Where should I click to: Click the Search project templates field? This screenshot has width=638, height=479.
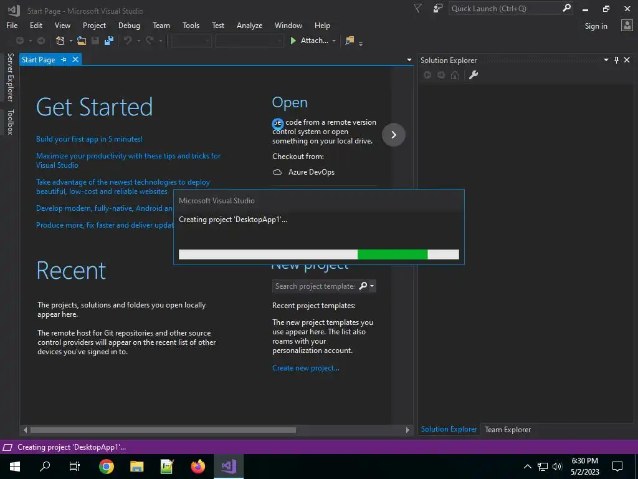point(315,286)
